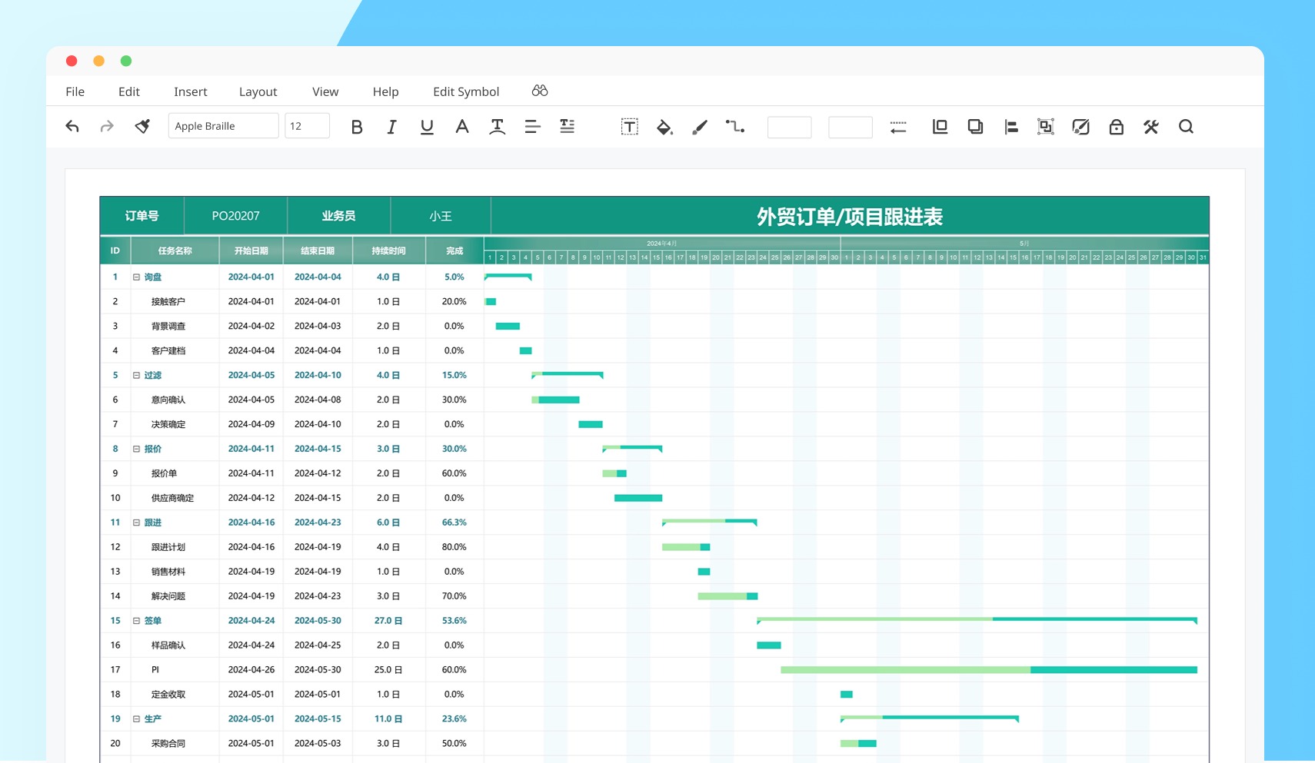Select the Text box tool
This screenshot has width=1315, height=763.
click(x=629, y=127)
